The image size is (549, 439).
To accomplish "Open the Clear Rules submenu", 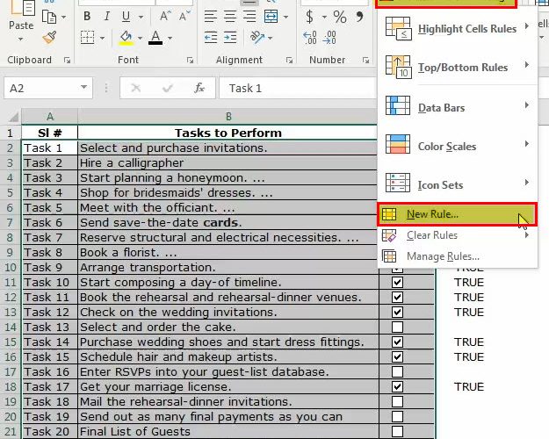I will (458, 235).
